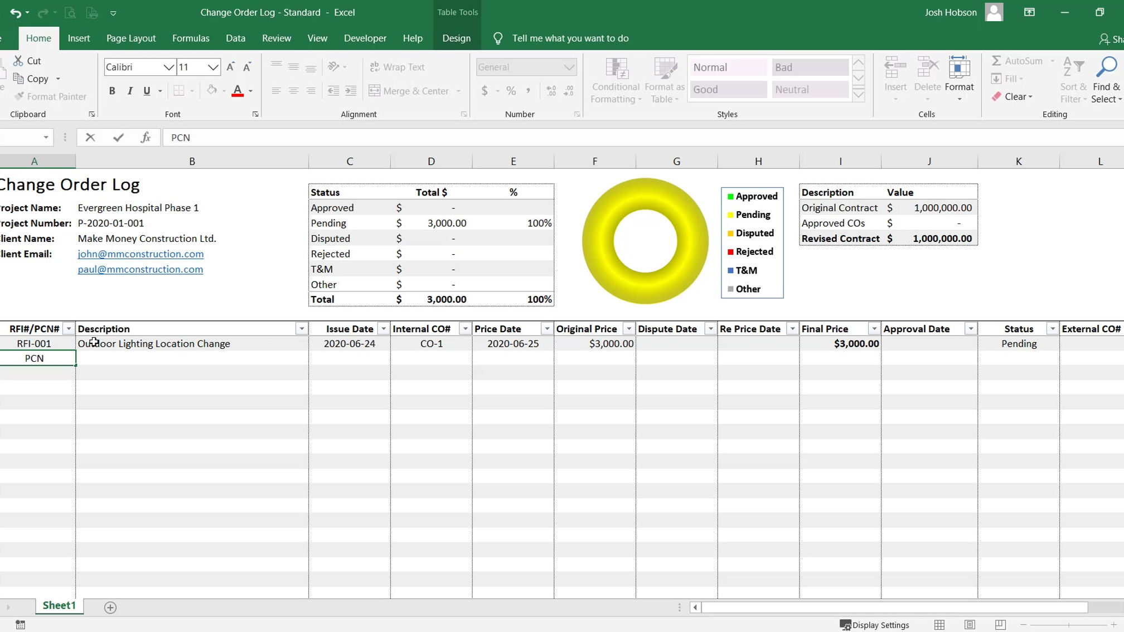This screenshot has width=1124, height=632.
Task: Open the Issue Date filter dropdown
Action: (x=384, y=329)
